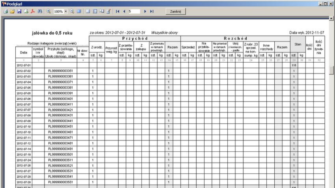335x188 pixels.
Task: Zoom in with magnifier plus icon
Action: point(49,11)
